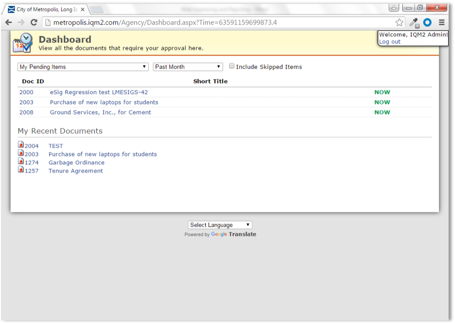This screenshot has width=455, height=324.
Task: Open pending Doc ID 2003
Action: [27, 102]
